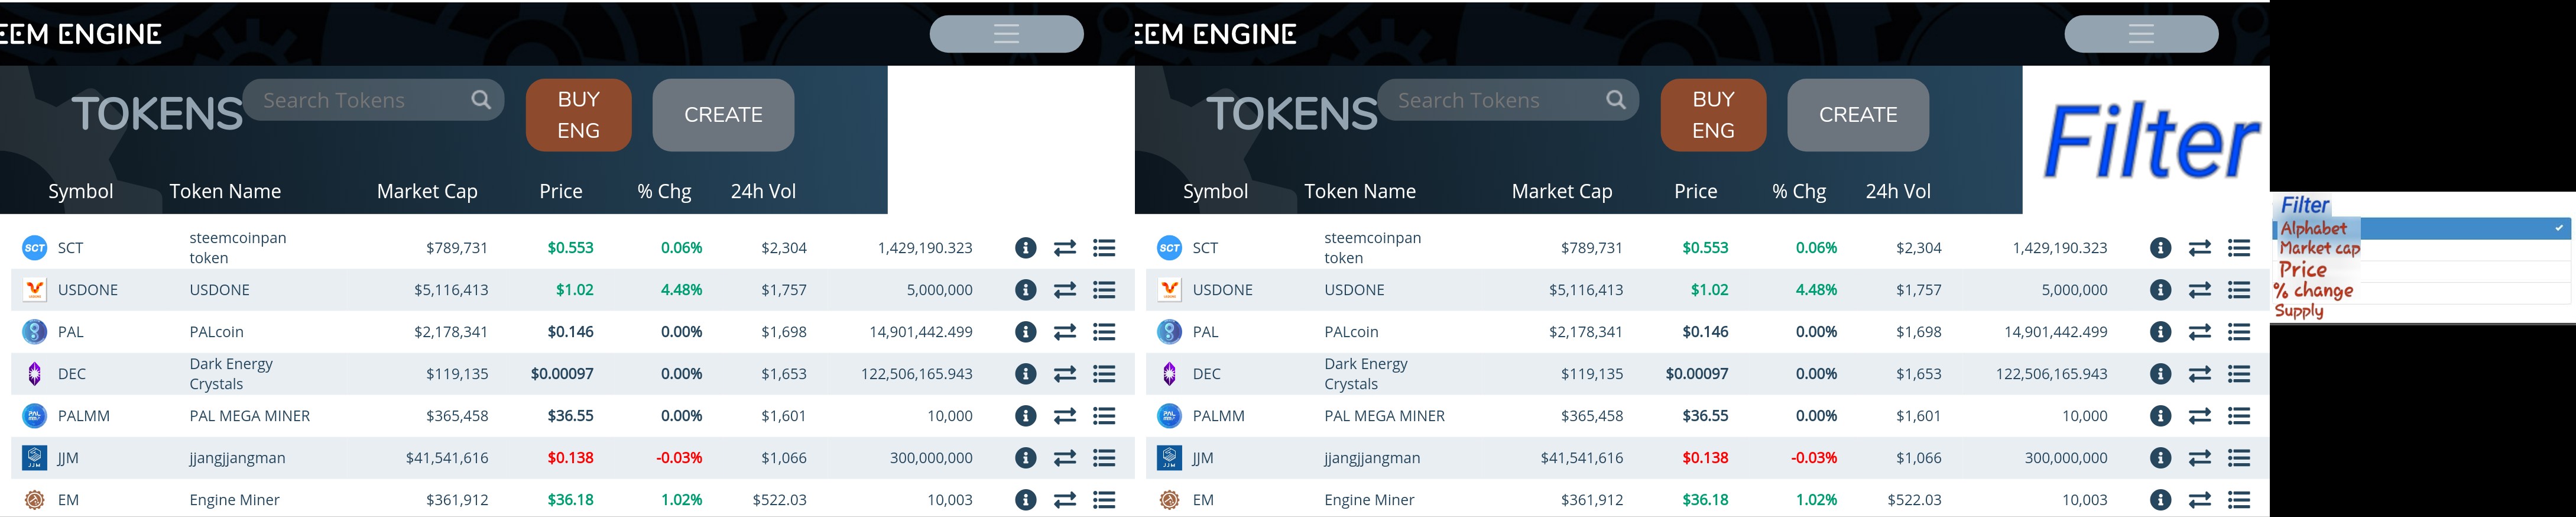2576x517 pixels.
Task: Click CREATE button on the left page
Action: coord(724,115)
